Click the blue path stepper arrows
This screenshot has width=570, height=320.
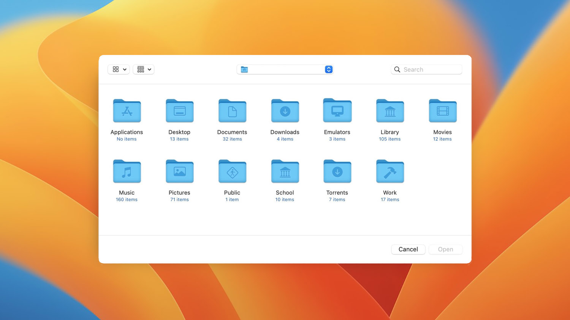[x=329, y=69]
